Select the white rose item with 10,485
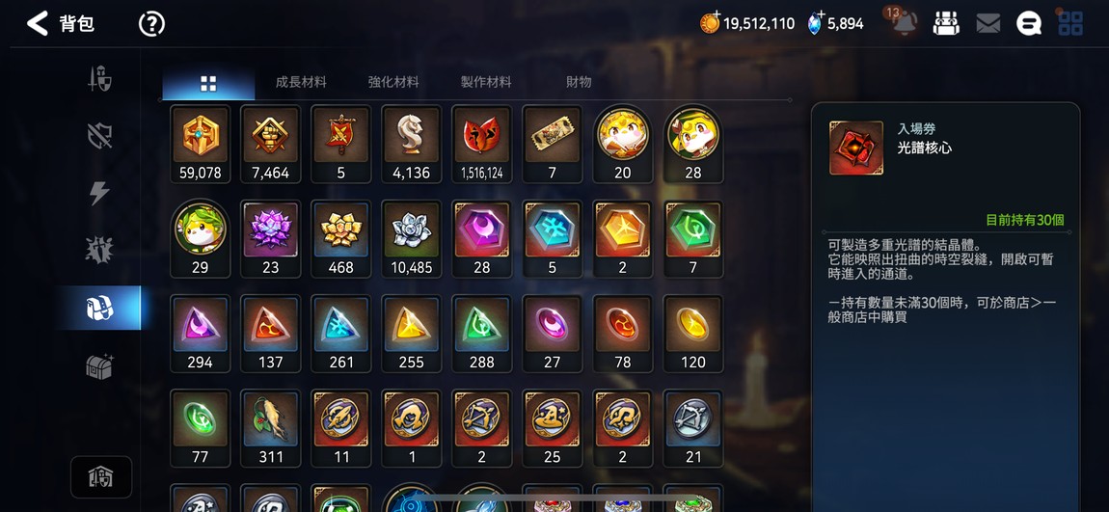This screenshot has width=1109, height=512. coord(412,239)
